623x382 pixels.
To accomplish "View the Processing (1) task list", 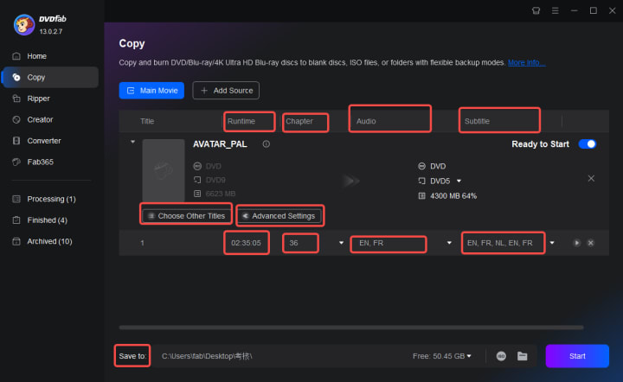I will pos(49,199).
